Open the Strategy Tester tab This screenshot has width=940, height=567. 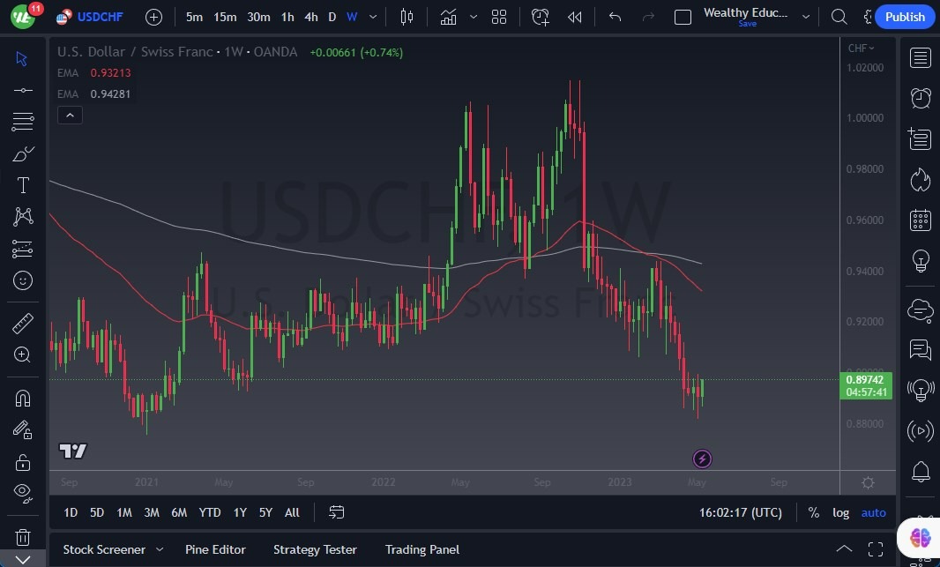pyautogui.click(x=315, y=549)
